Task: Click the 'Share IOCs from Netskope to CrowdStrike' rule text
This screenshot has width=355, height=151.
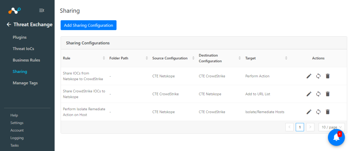Action: tap(83, 76)
